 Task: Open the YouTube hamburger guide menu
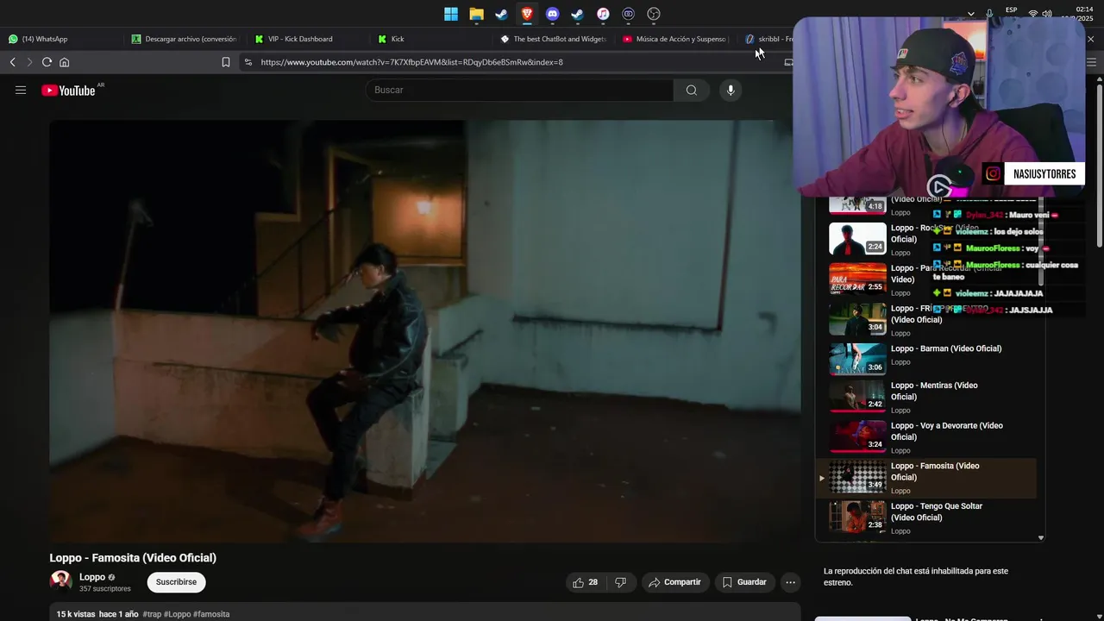(x=21, y=90)
